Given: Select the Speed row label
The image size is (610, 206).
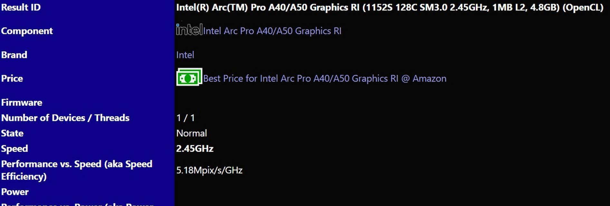Looking at the screenshot, I should point(14,149).
